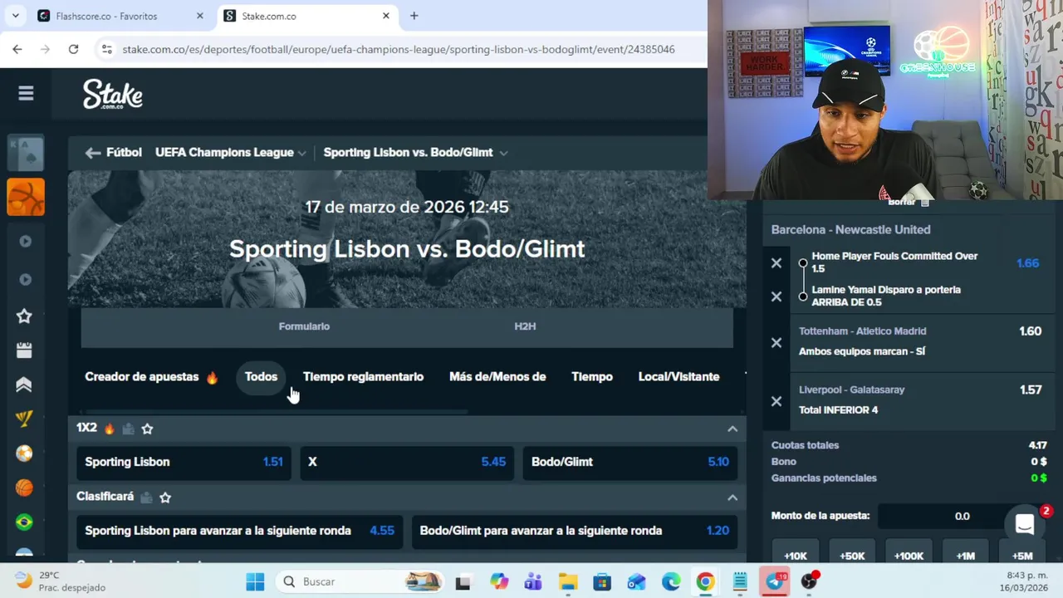Remove Home Player Fouls Committed selection
The image size is (1063, 598).
[776, 263]
